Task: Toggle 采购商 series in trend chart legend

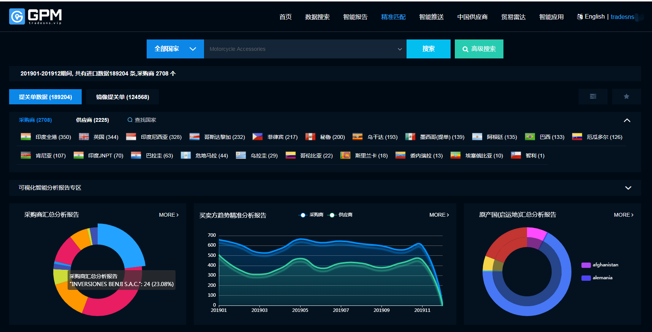Action: tap(311, 215)
